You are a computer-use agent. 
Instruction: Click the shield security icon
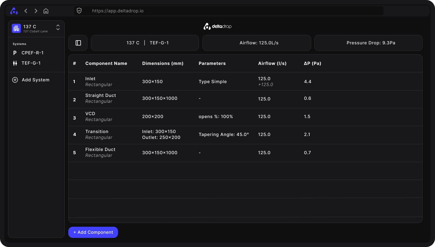point(79,11)
